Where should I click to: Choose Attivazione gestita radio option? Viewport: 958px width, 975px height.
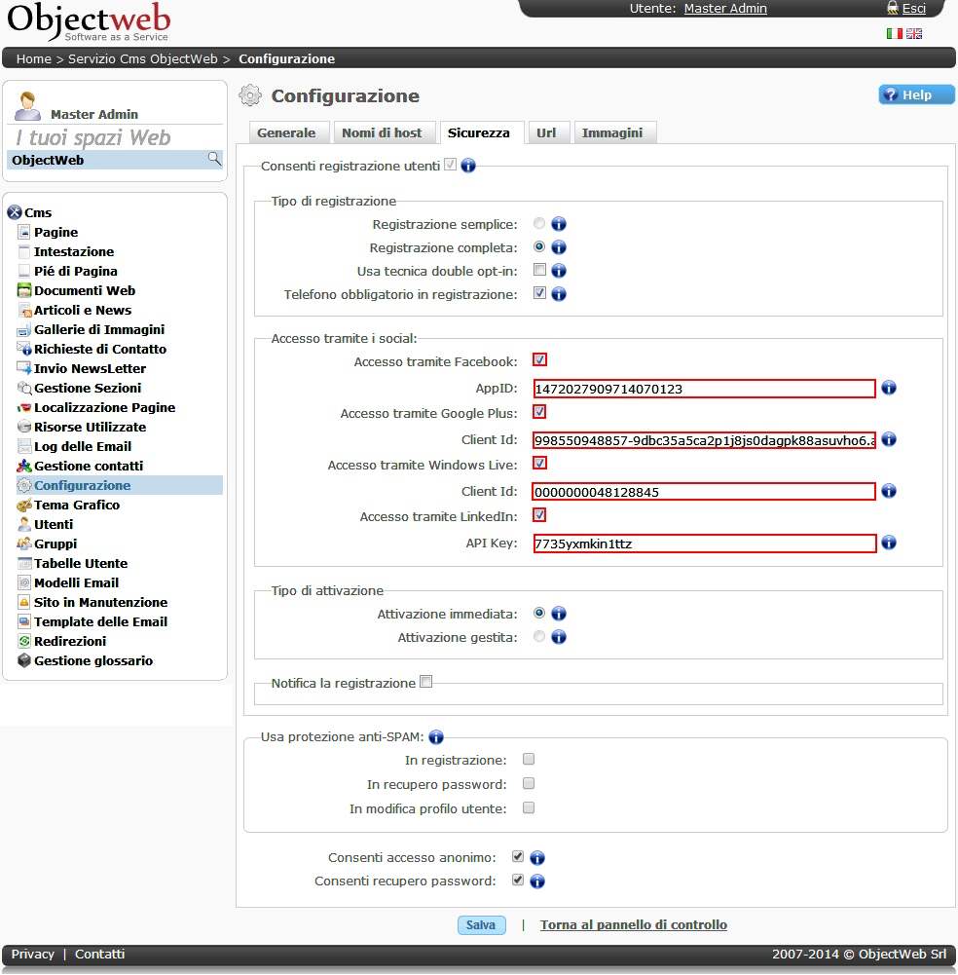(x=539, y=637)
